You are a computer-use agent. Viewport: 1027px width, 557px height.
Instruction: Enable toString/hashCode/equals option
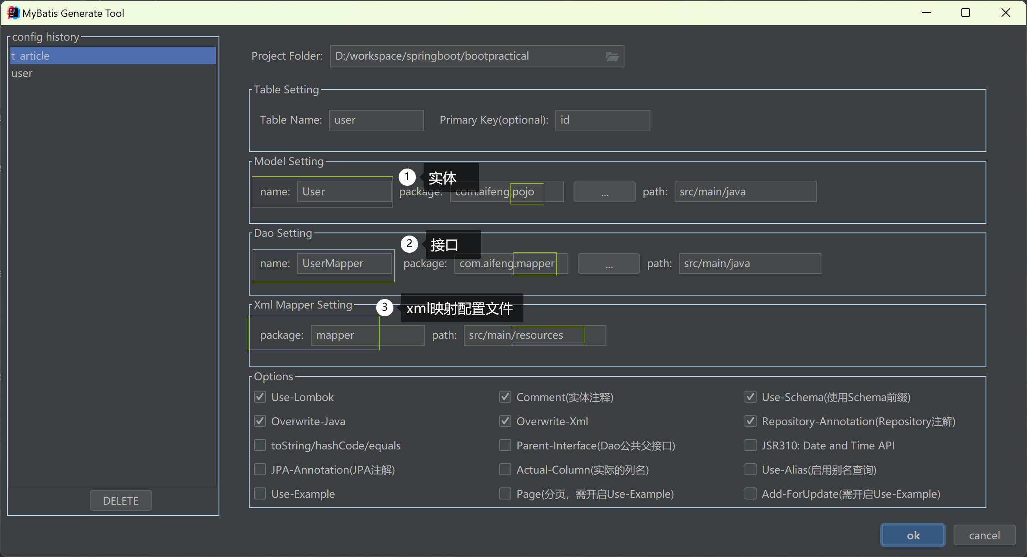260,446
